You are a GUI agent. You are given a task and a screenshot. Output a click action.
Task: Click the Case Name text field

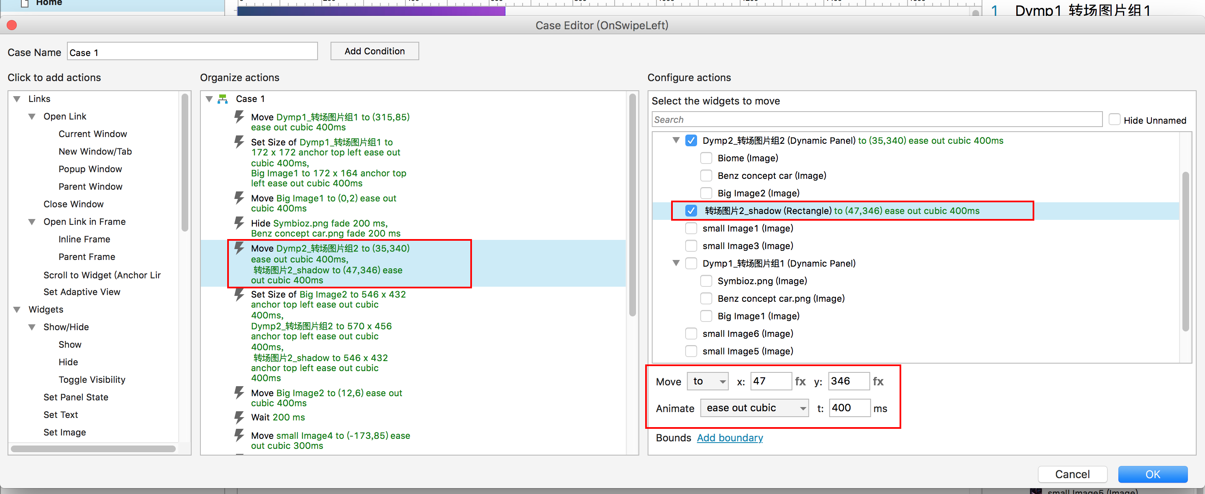point(192,52)
